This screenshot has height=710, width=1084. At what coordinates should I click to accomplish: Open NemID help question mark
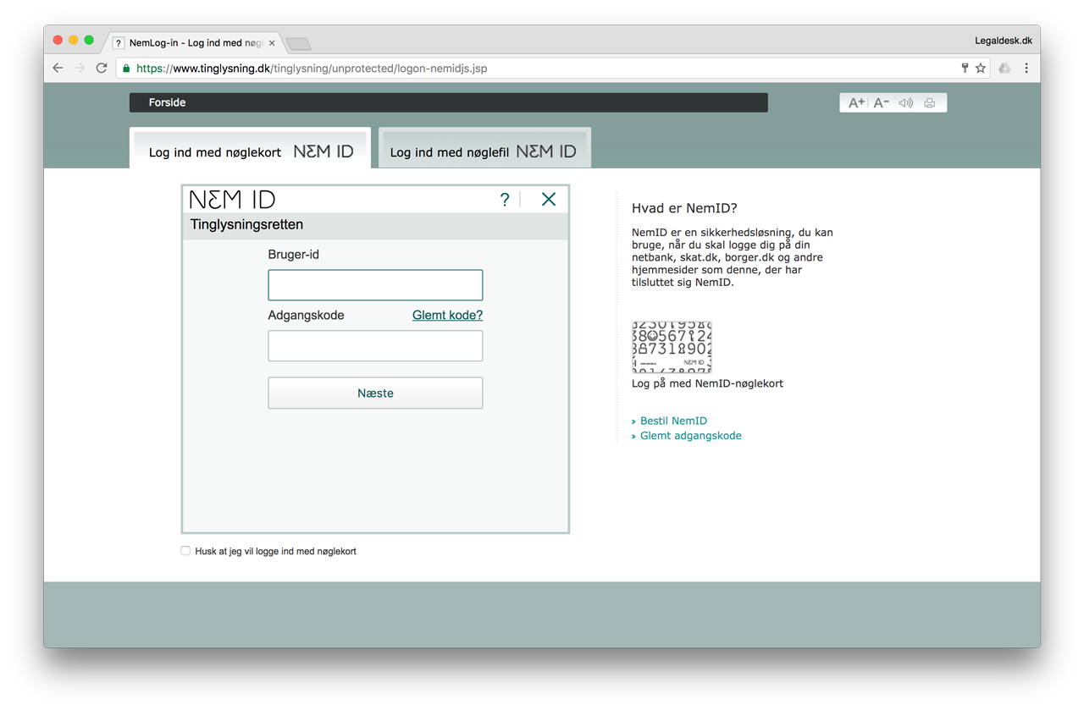505,200
